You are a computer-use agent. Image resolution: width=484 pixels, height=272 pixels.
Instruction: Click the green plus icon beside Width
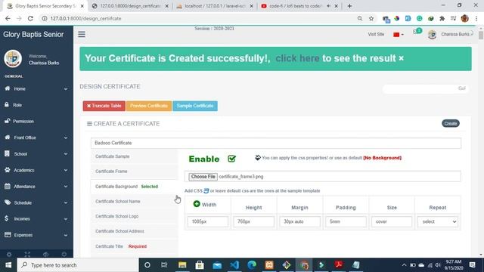[197, 204]
